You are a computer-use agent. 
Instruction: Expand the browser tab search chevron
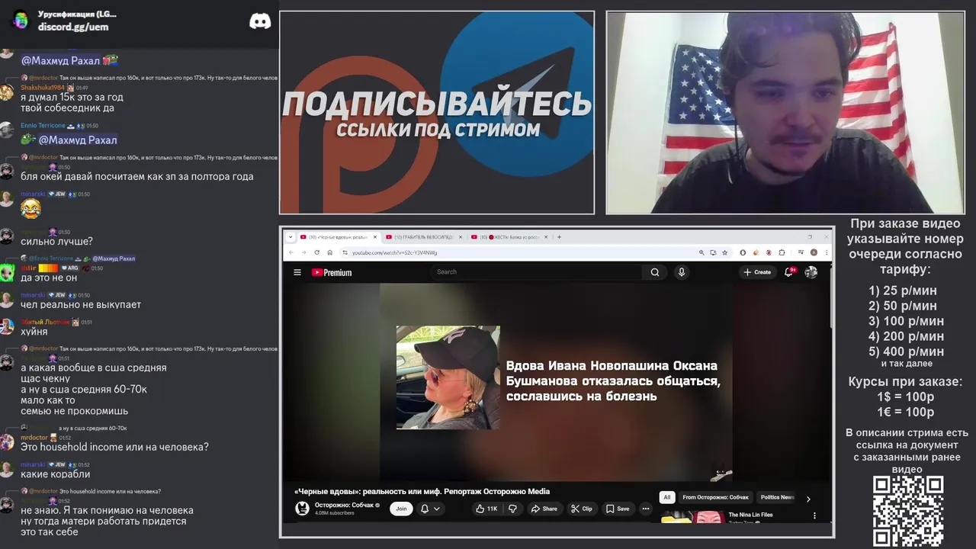291,237
